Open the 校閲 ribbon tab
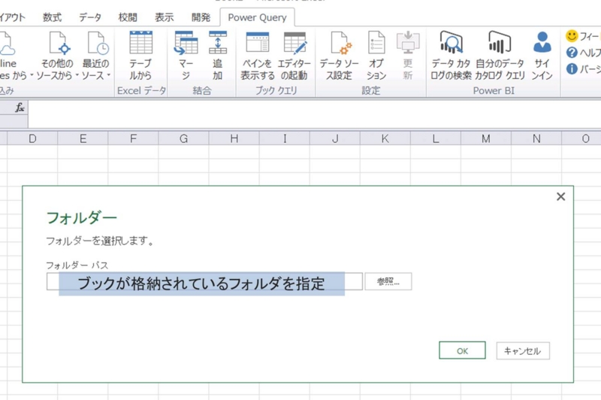601x400 pixels. [128, 17]
